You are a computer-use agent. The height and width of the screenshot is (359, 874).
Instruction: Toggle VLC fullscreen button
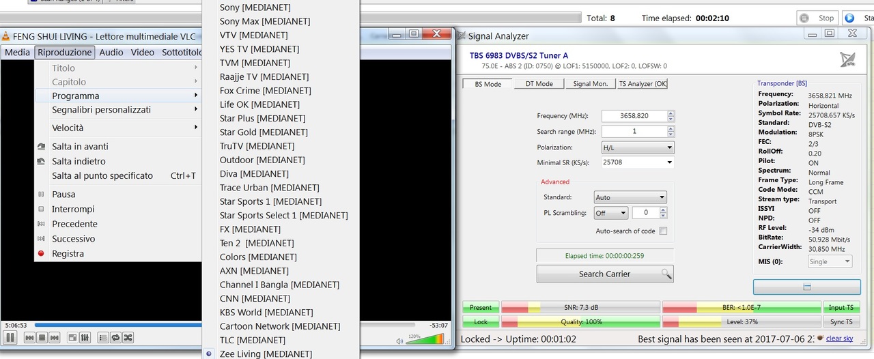point(72,337)
